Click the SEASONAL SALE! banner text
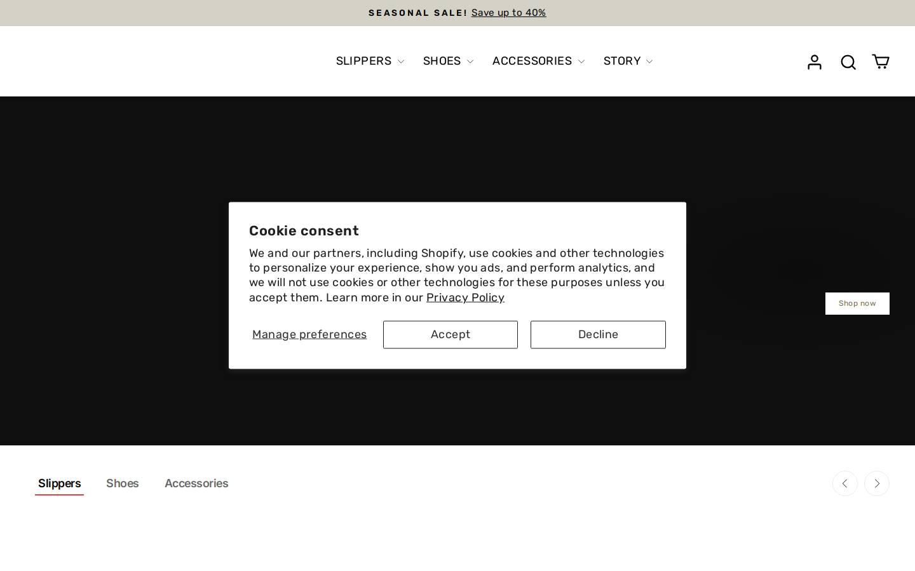 (x=417, y=13)
